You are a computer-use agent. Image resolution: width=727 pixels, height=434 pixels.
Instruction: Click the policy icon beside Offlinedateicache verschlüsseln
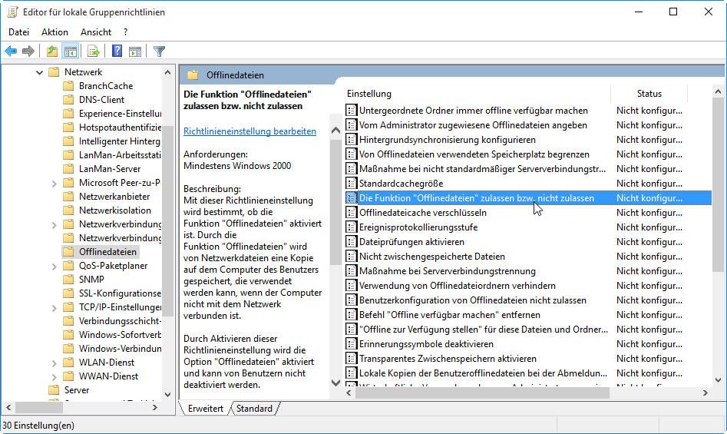(352, 212)
